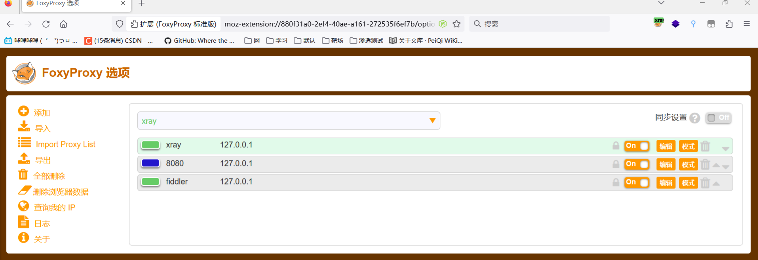The width and height of the screenshot is (758, 260).
Task: Click the sync settings help question mark
Action: pyautogui.click(x=695, y=118)
